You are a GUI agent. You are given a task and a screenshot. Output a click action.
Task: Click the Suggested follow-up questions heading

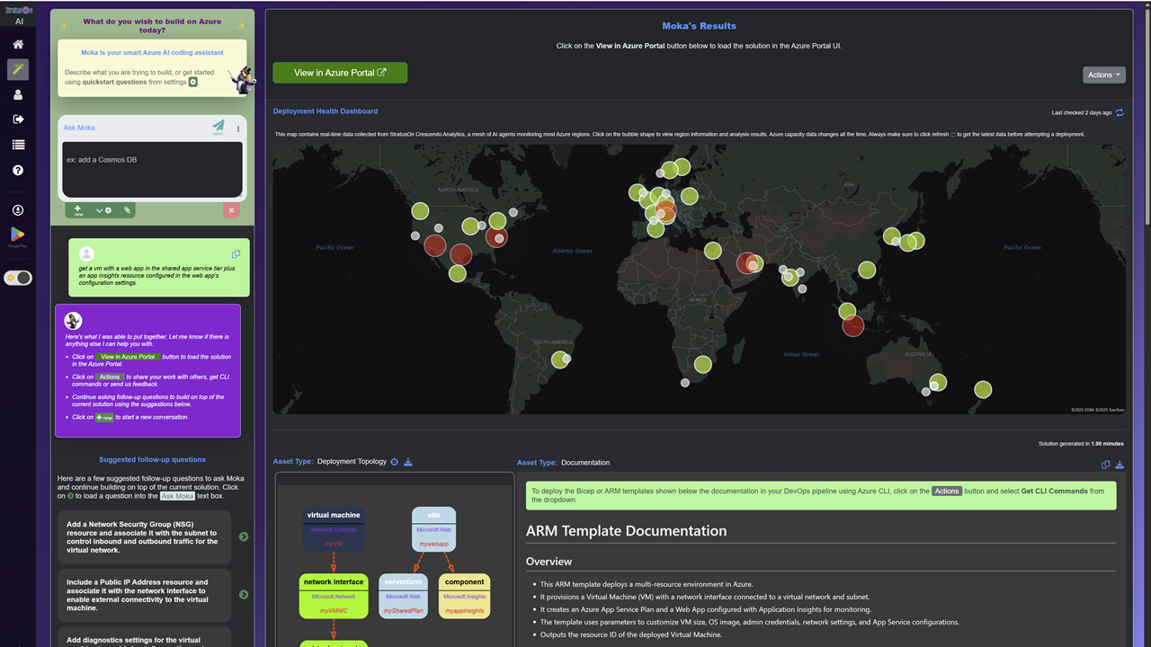pos(152,459)
